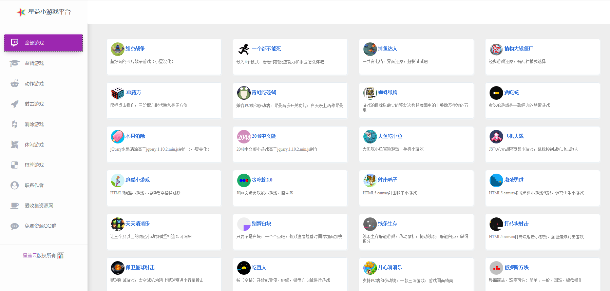Screen dimensions: 610x291
Task: Switch to 射击游戏 category
Action: (x=34, y=104)
